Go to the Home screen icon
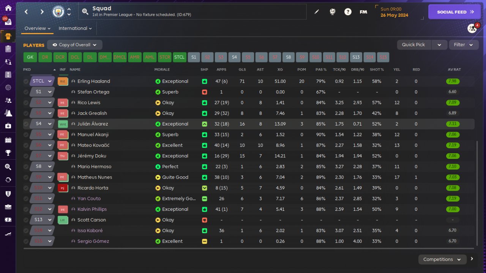 coord(8,8)
